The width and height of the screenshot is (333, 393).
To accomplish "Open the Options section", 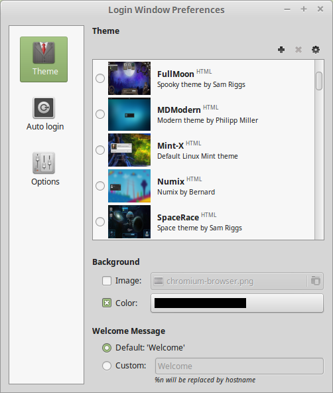I will tap(44, 169).
